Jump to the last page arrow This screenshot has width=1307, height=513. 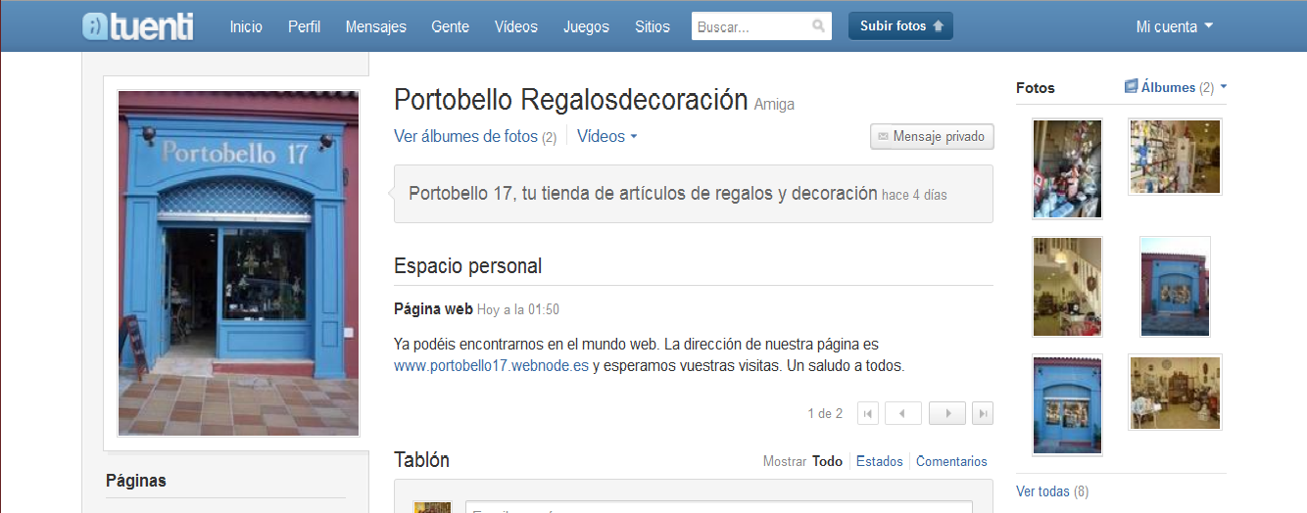[983, 413]
